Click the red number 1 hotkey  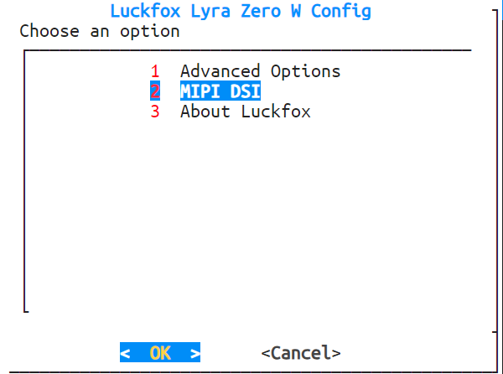(155, 71)
